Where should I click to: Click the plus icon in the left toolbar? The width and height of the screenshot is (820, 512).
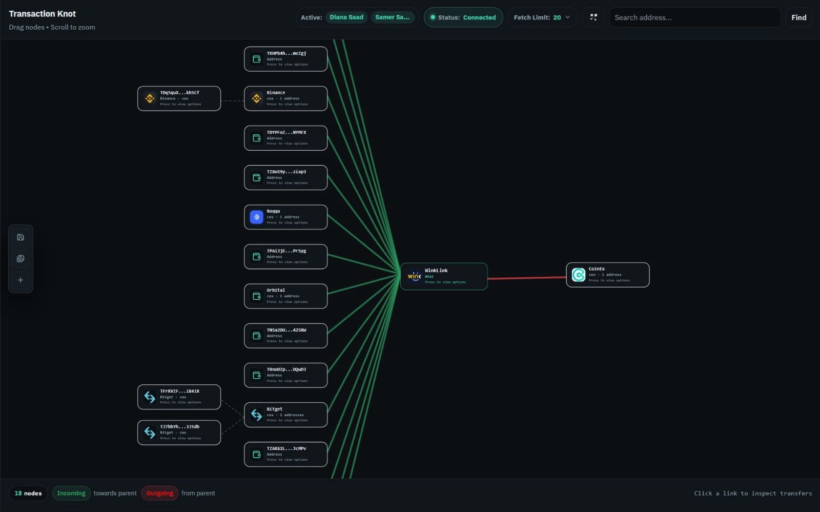point(20,280)
